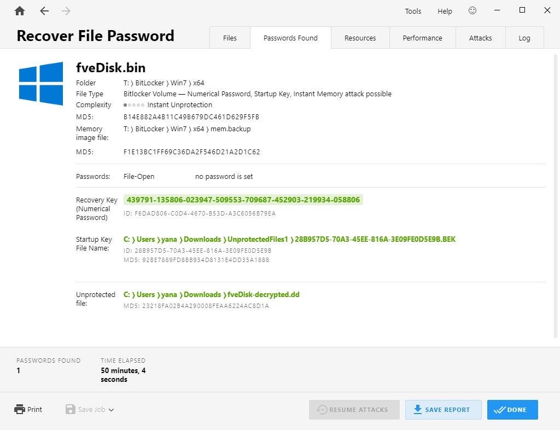Click the Save Report download icon

click(x=418, y=410)
